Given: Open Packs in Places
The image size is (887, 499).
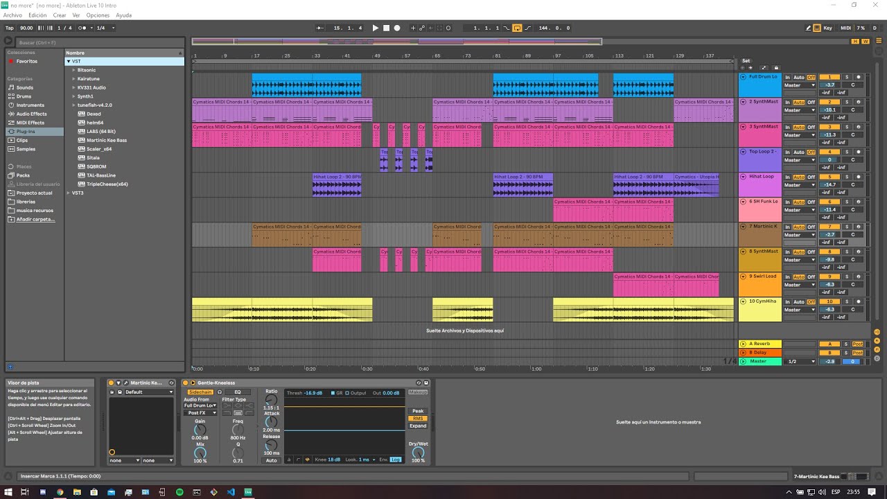Looking at the screenshot, I should tap(23, 175).
